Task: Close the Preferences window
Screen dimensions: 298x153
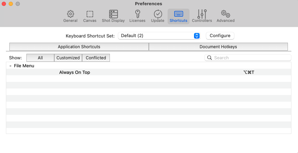Action: pyautogui.click(x=4, y=3)
